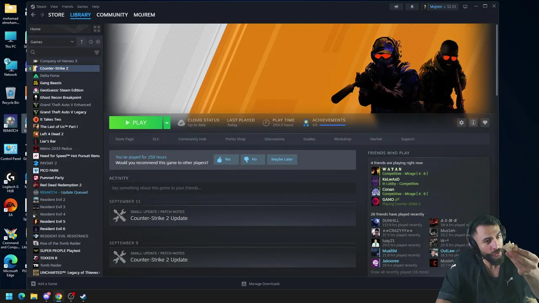Open Recycle Bin on the desktop
The width and height of the screenshot is (539, 303).
coord(11,96)
